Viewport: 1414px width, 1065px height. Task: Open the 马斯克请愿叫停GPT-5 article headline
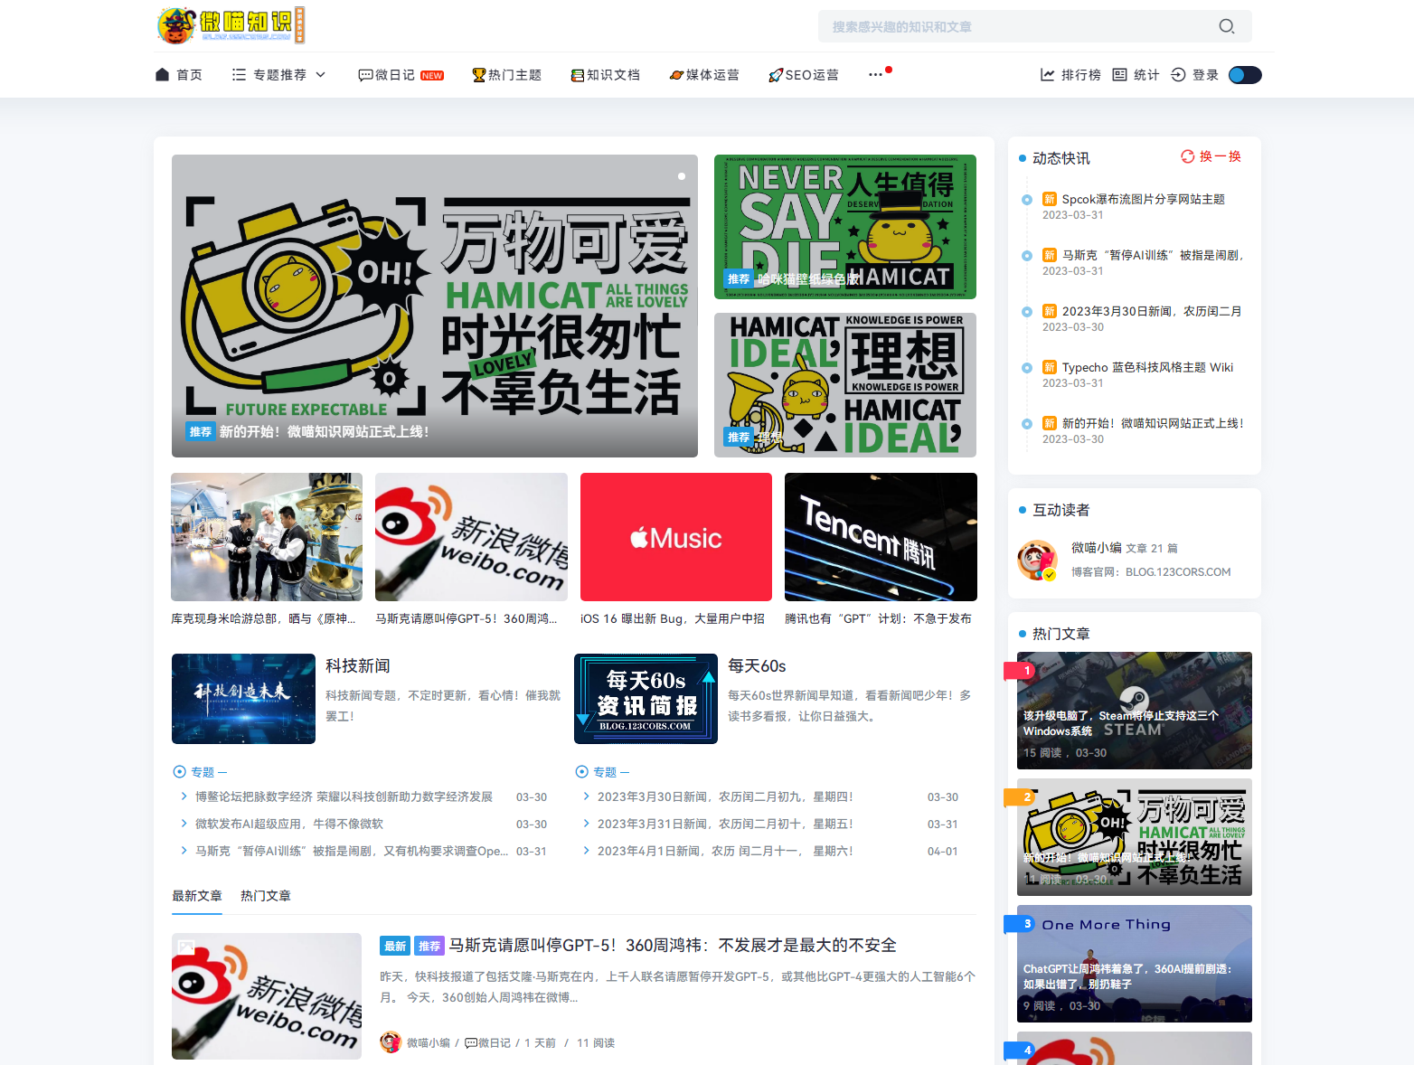click(x=673, y=946)
